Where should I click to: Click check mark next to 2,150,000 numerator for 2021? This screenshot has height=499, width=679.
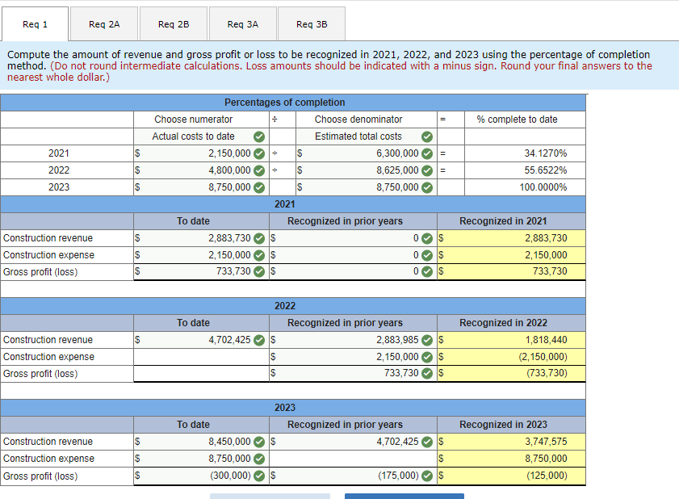(259, 153)
